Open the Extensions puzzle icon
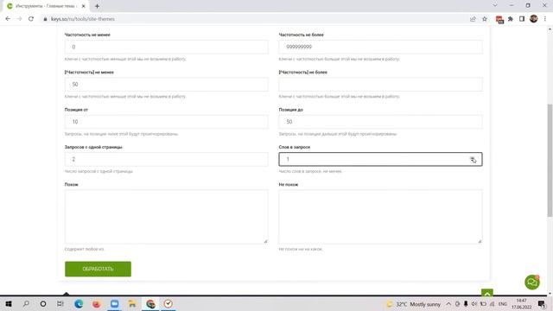The height and width of the screenshot is (311, 553). (x=511, y=19)
